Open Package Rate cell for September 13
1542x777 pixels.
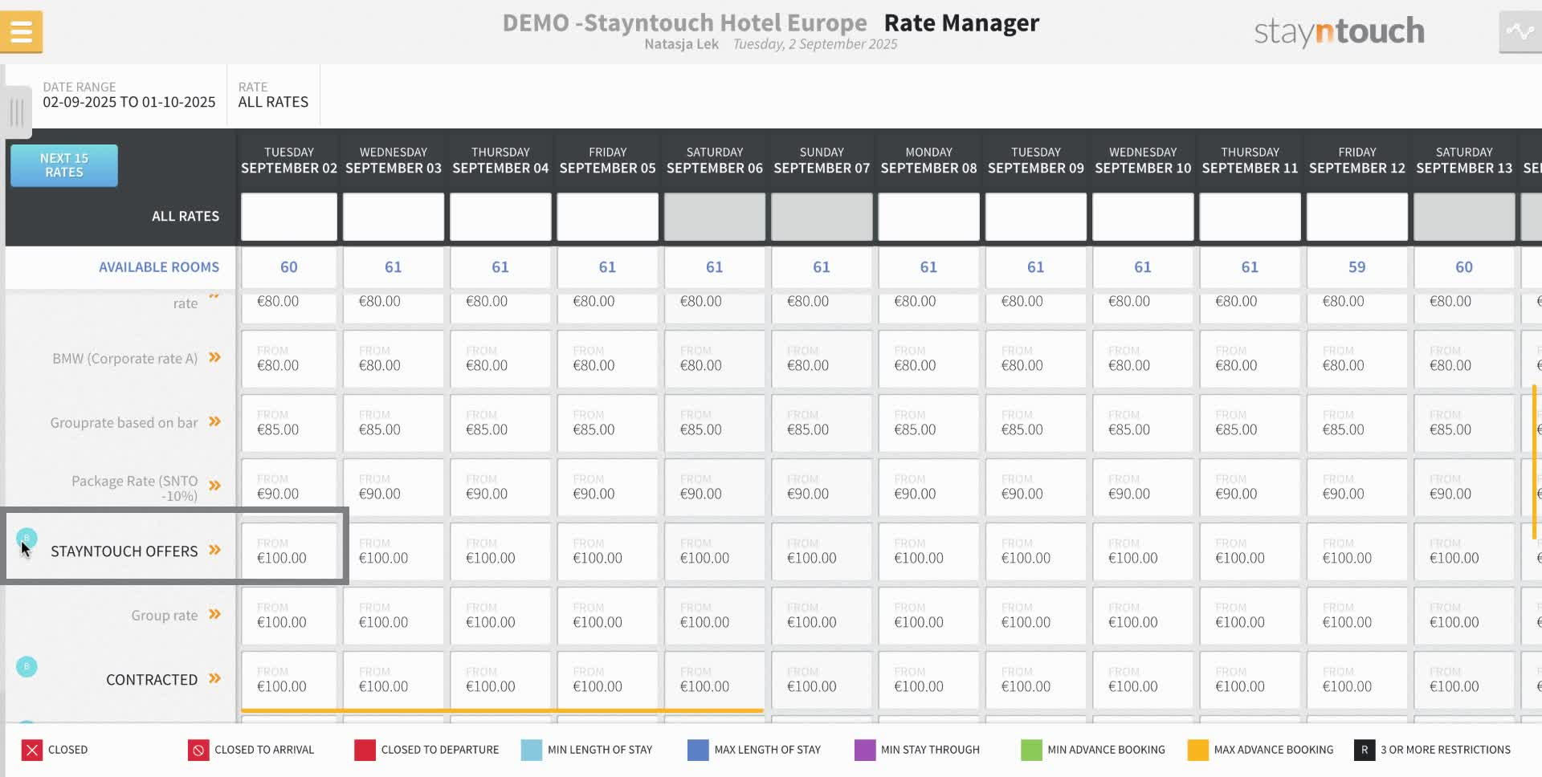pos(1464,487)
